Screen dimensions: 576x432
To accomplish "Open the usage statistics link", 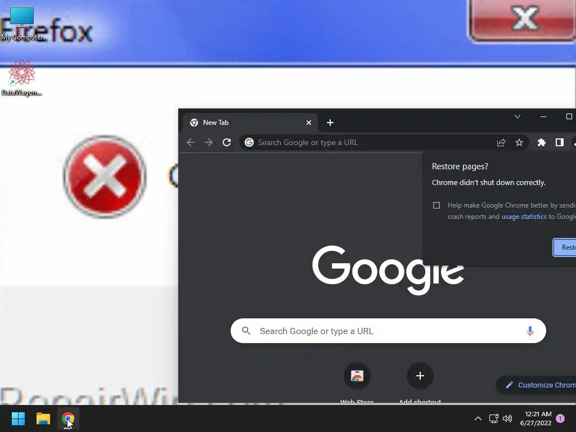I will [524, 217].
